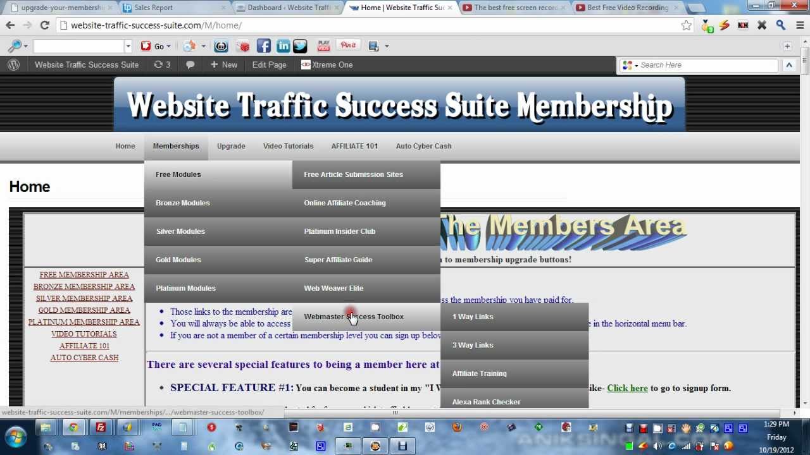The width and height of the screenshot is (810, 455).
Task: Click the toolbar add plus button
Action: point(787,46)
